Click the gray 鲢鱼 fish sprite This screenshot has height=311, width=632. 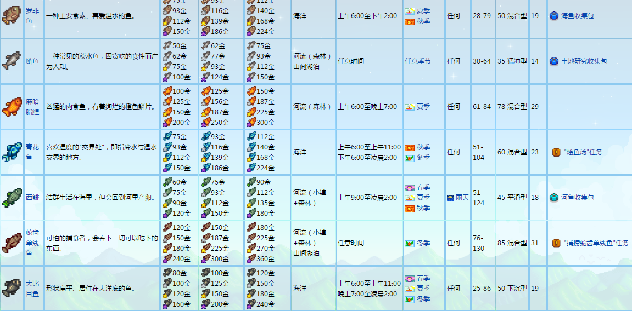click(x=12, y=61)
